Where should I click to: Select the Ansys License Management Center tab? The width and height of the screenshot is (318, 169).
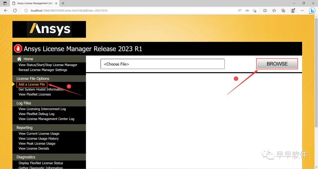tap(34, 3)
